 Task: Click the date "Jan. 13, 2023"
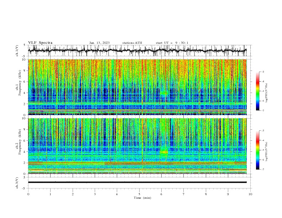(x=99, y=43)
